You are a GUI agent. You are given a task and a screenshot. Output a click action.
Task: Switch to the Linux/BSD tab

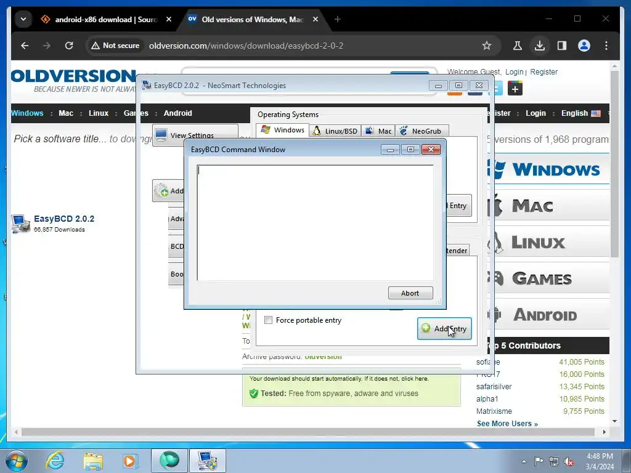click(x=335, y=131)
